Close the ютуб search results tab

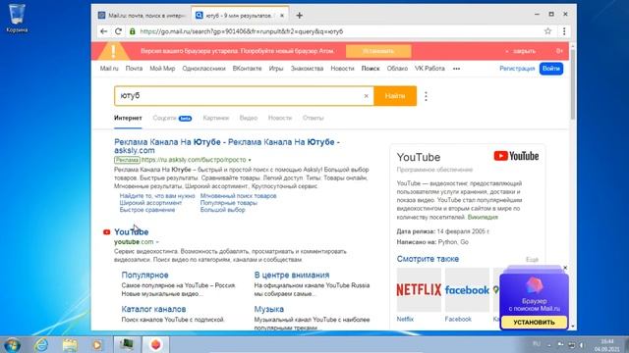pos(282,16)
